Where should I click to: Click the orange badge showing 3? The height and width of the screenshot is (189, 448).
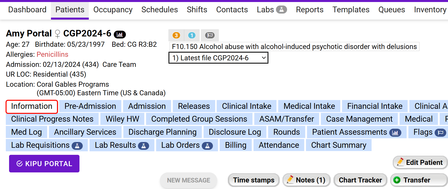pyautogui.click(x=176, y=35)
